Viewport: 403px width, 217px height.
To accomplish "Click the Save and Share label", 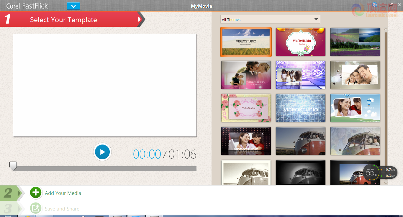I will [62, 209].
